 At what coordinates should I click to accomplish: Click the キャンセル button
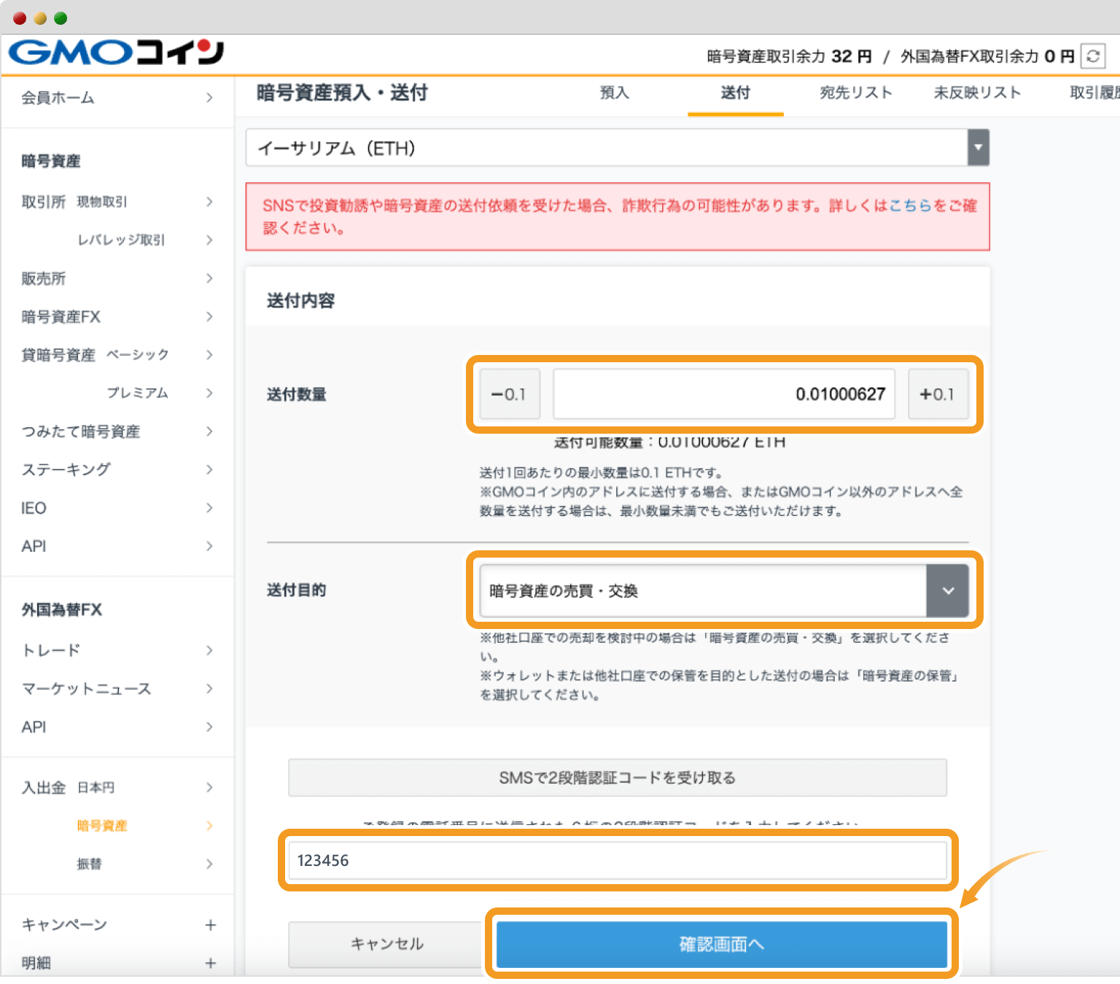point(386,944)
